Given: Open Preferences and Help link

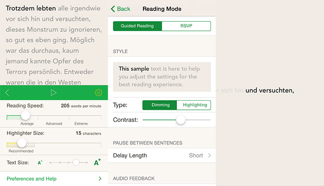Looking at the screenshot, I should click(x=31, y=179).
